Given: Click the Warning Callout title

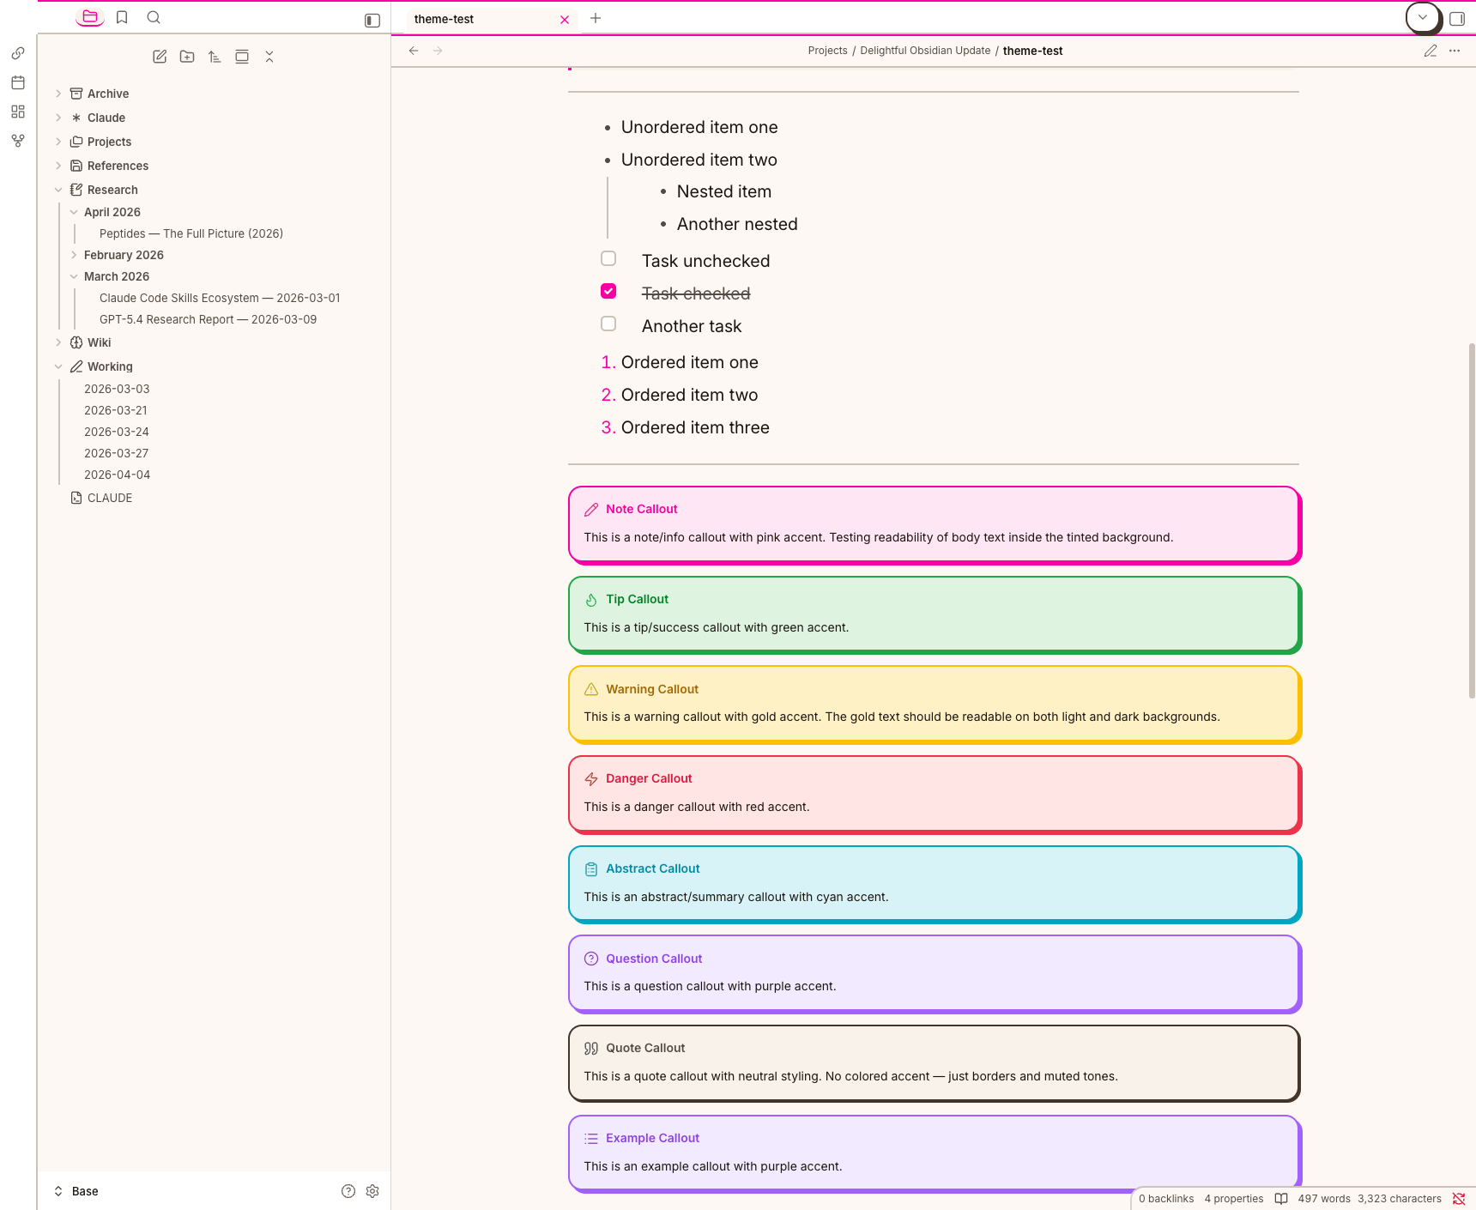Looking at the screenshot, I should tap(652, 689).
